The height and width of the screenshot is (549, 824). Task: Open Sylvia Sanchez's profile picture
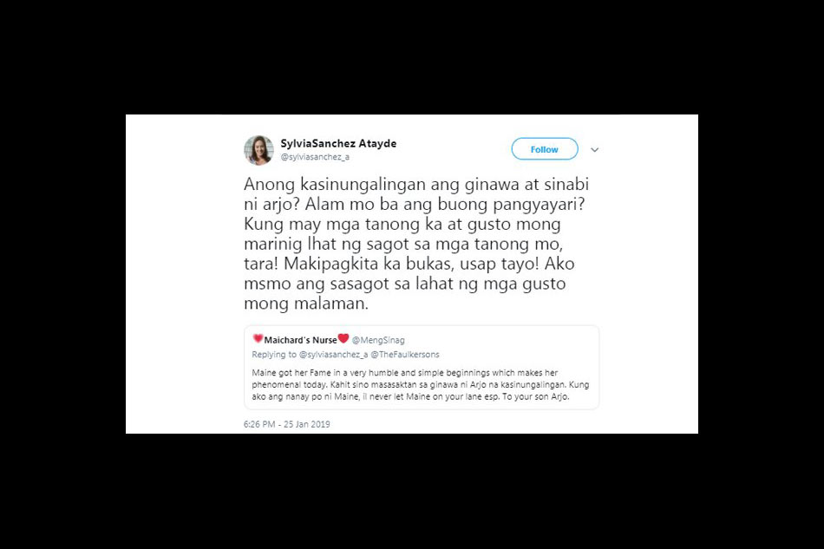(258, 150)
